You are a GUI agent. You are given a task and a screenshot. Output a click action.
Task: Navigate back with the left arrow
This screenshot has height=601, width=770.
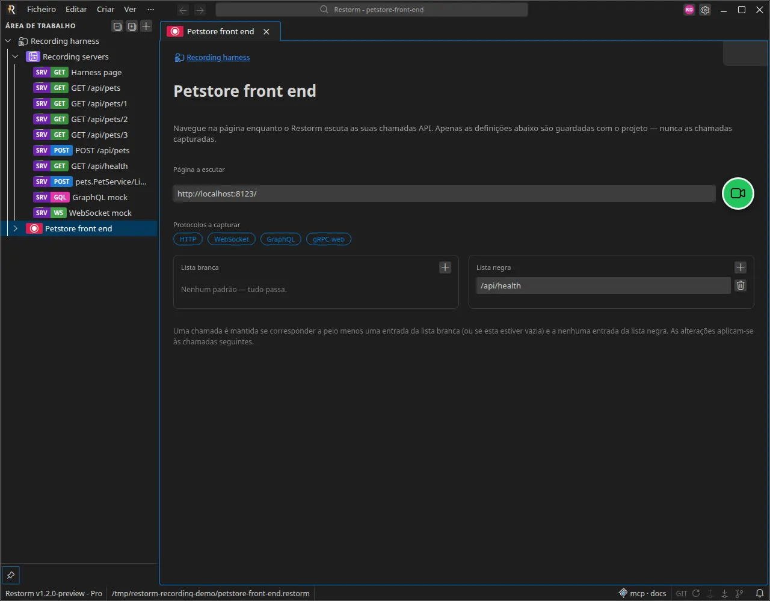[183, 10]
